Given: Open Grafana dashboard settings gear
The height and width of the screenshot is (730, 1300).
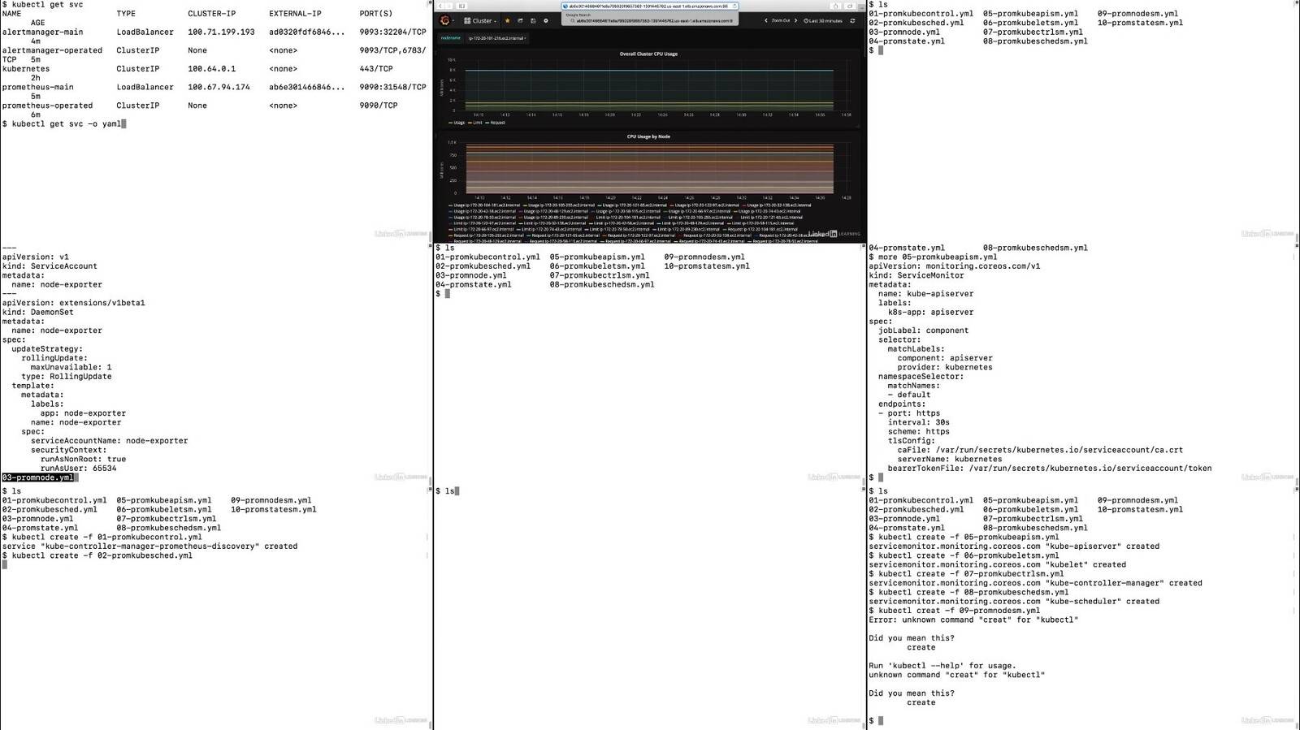Looking at the screenshot, I should [x=546, y=20].
